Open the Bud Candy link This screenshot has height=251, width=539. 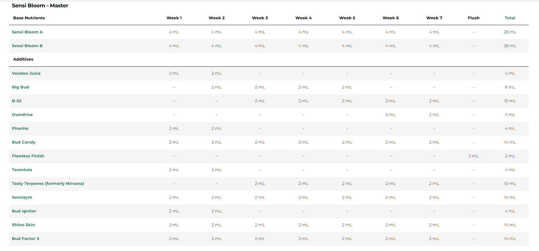point(24,142)
